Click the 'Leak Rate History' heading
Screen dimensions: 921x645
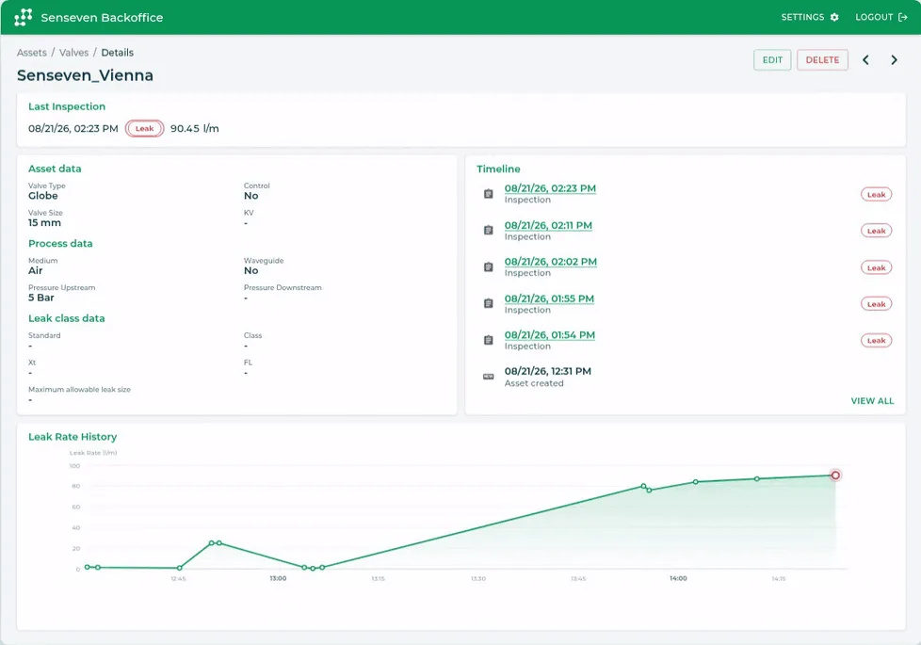pyautogui.click(x=73, y=437)
